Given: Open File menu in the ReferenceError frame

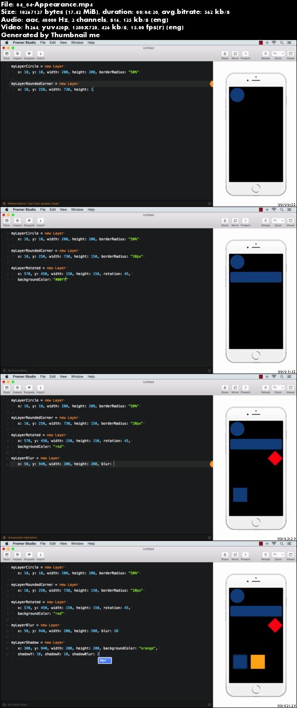Looking at the screenshot, I should click(x=43, y=42).
